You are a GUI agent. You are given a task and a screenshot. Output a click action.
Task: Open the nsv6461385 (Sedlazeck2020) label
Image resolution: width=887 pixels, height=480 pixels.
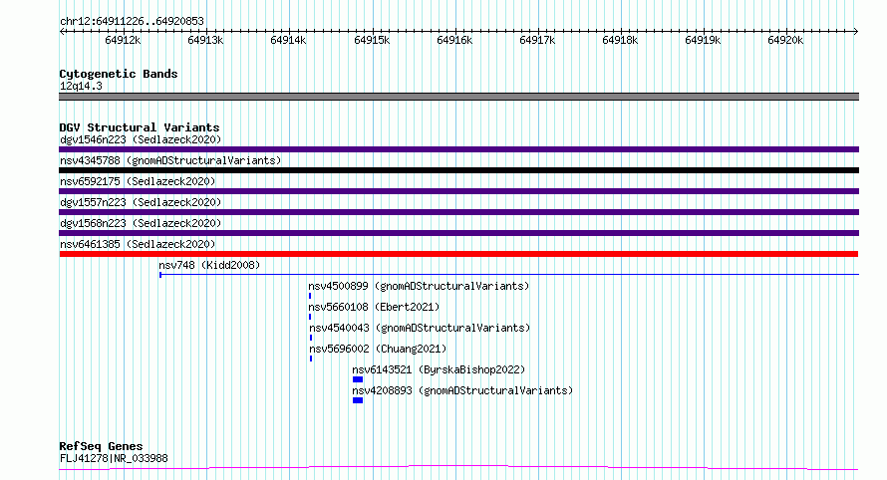coord(138,244)
